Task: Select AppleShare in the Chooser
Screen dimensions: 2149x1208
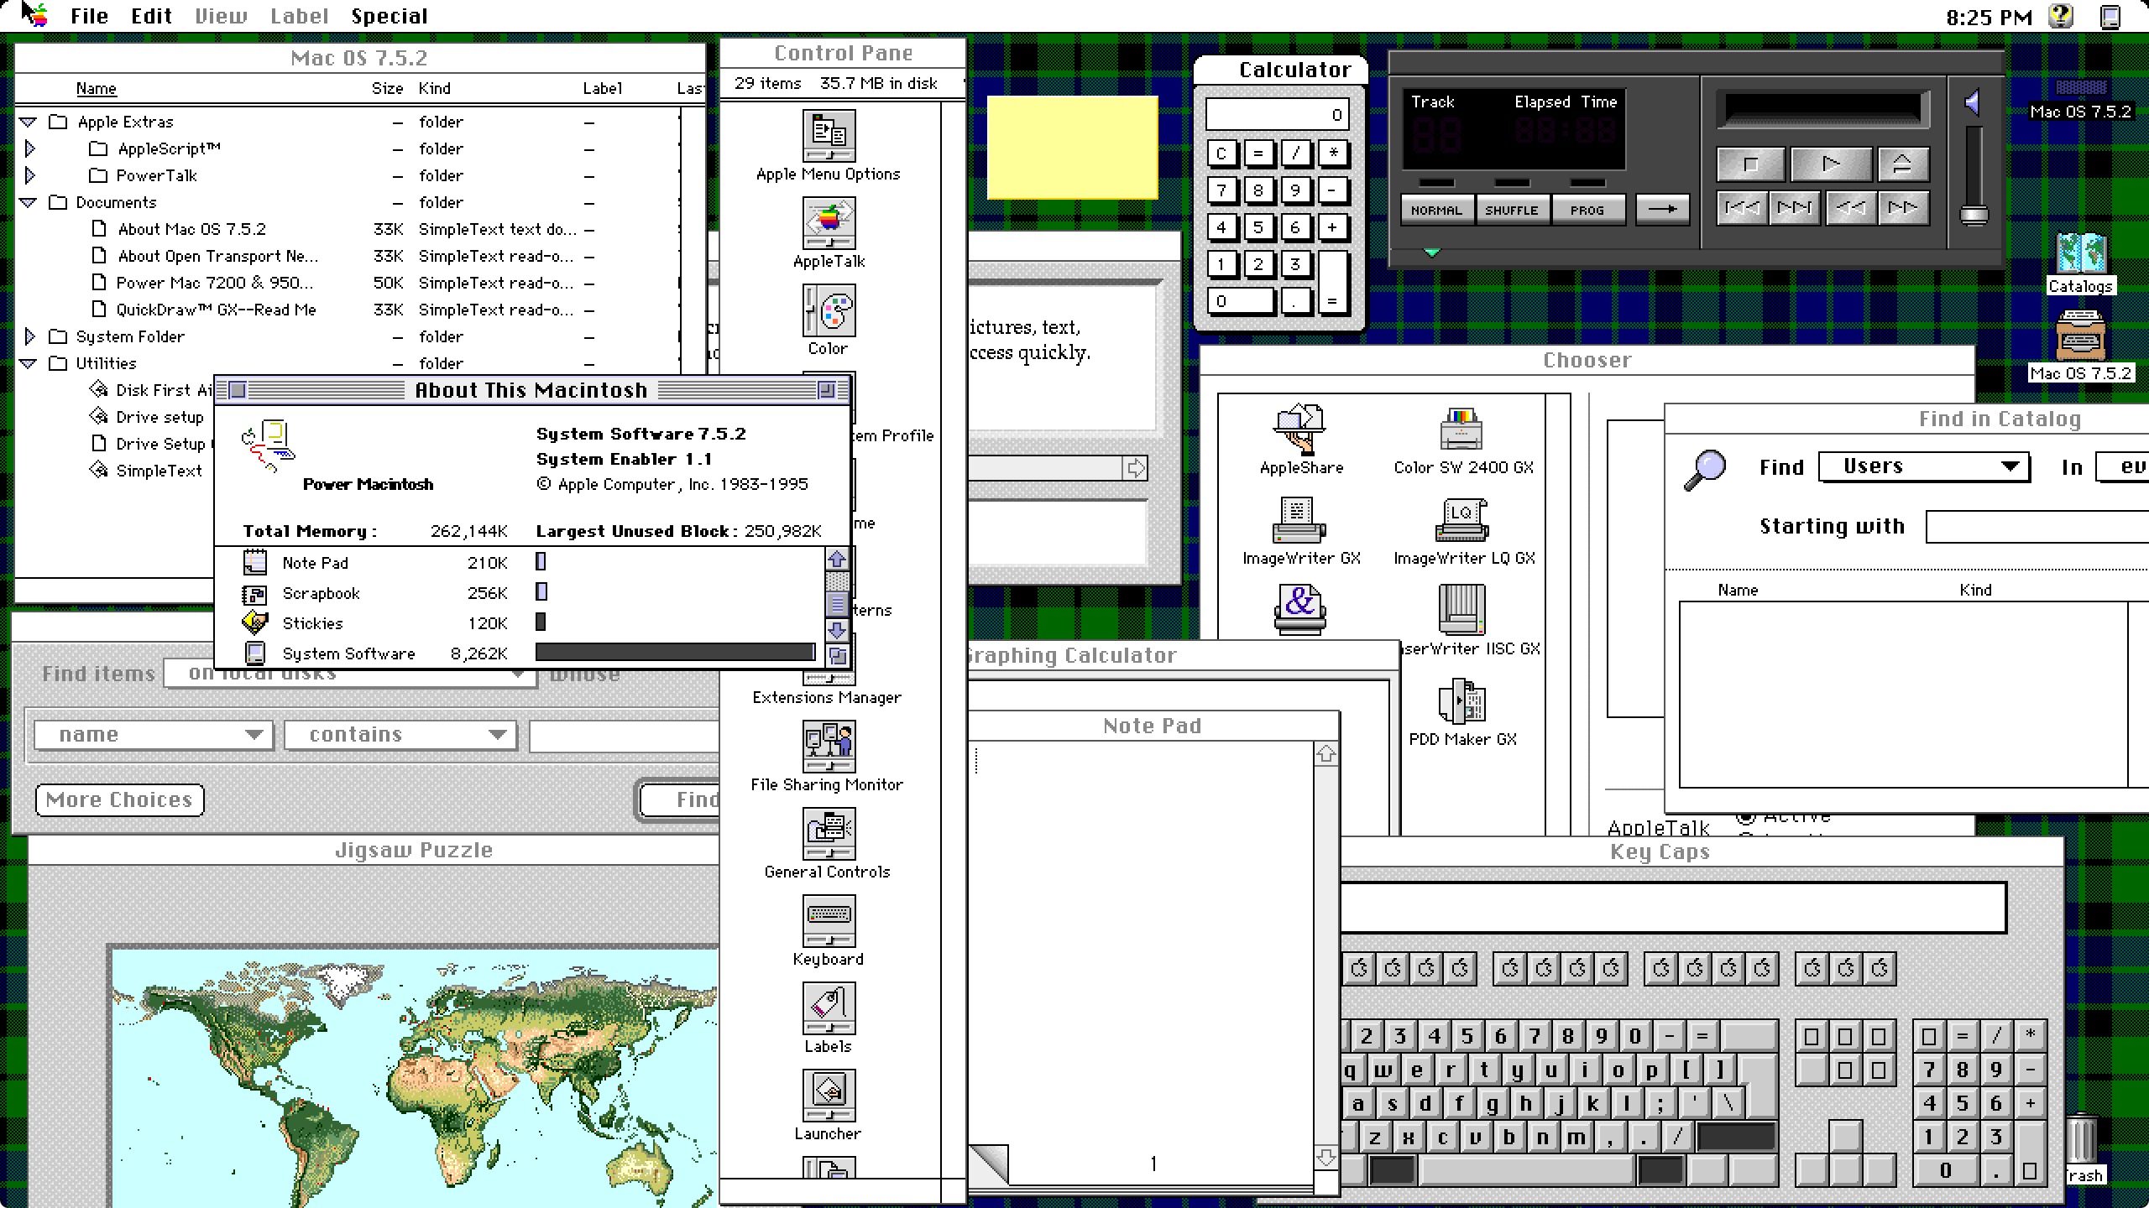Action: [x=1299, y=430]
